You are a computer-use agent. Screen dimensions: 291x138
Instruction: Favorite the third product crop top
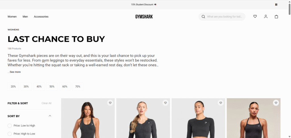(221, 103)
